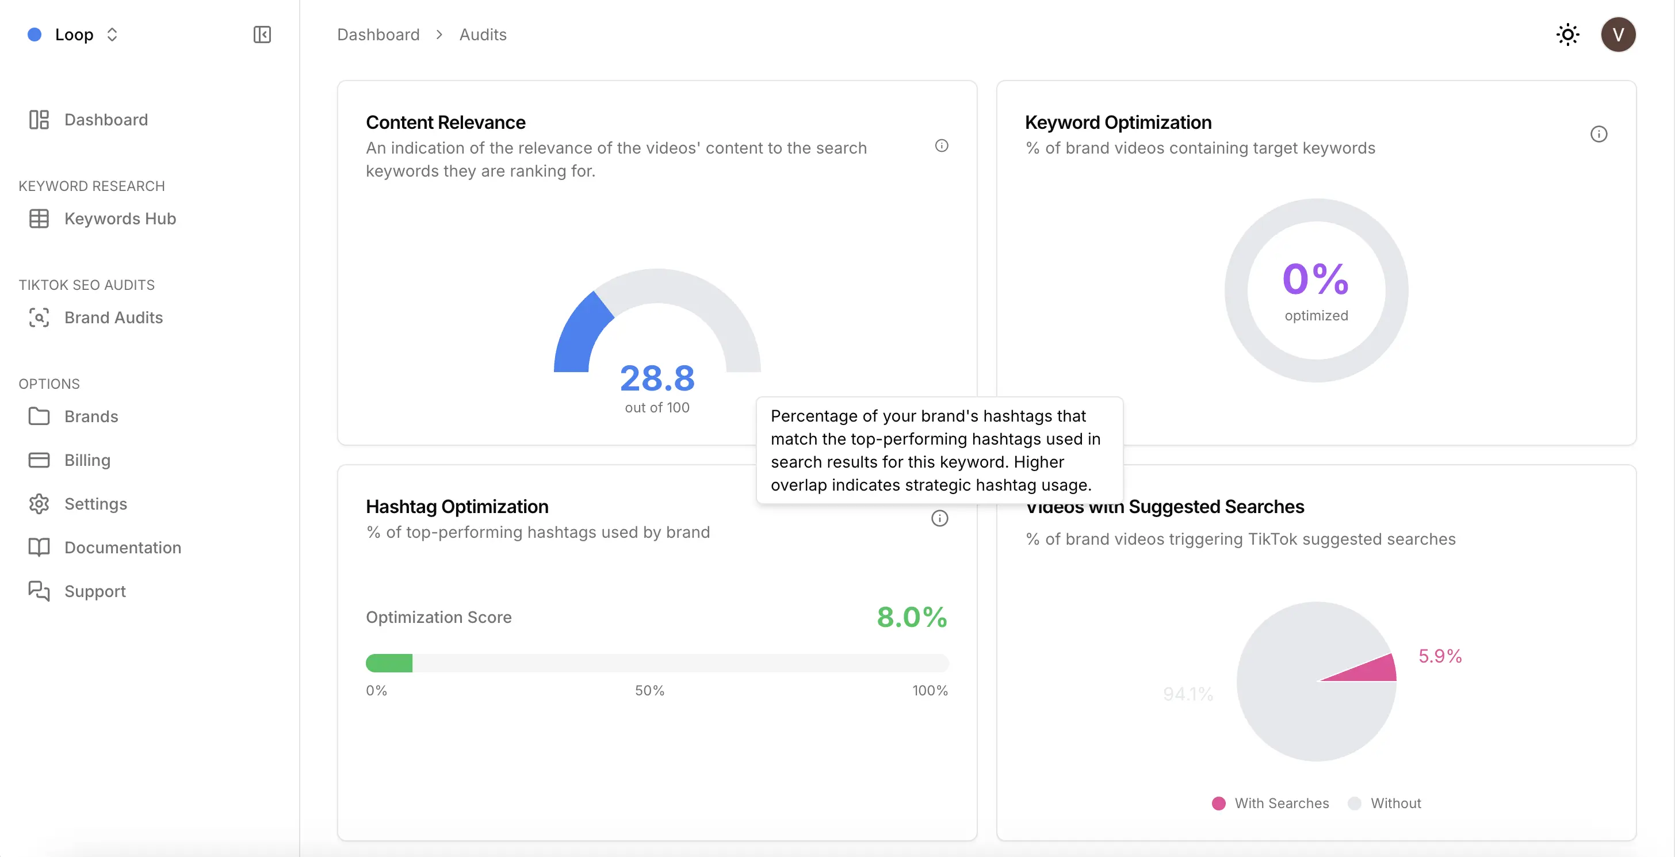1675x857 pixels.
Task: Click the 94.1% pie label
Action: click(1188, 694)
